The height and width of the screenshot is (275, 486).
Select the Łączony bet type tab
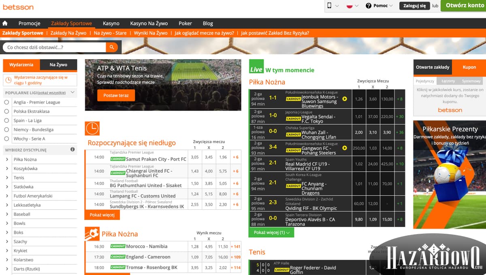tap(448, 81)
